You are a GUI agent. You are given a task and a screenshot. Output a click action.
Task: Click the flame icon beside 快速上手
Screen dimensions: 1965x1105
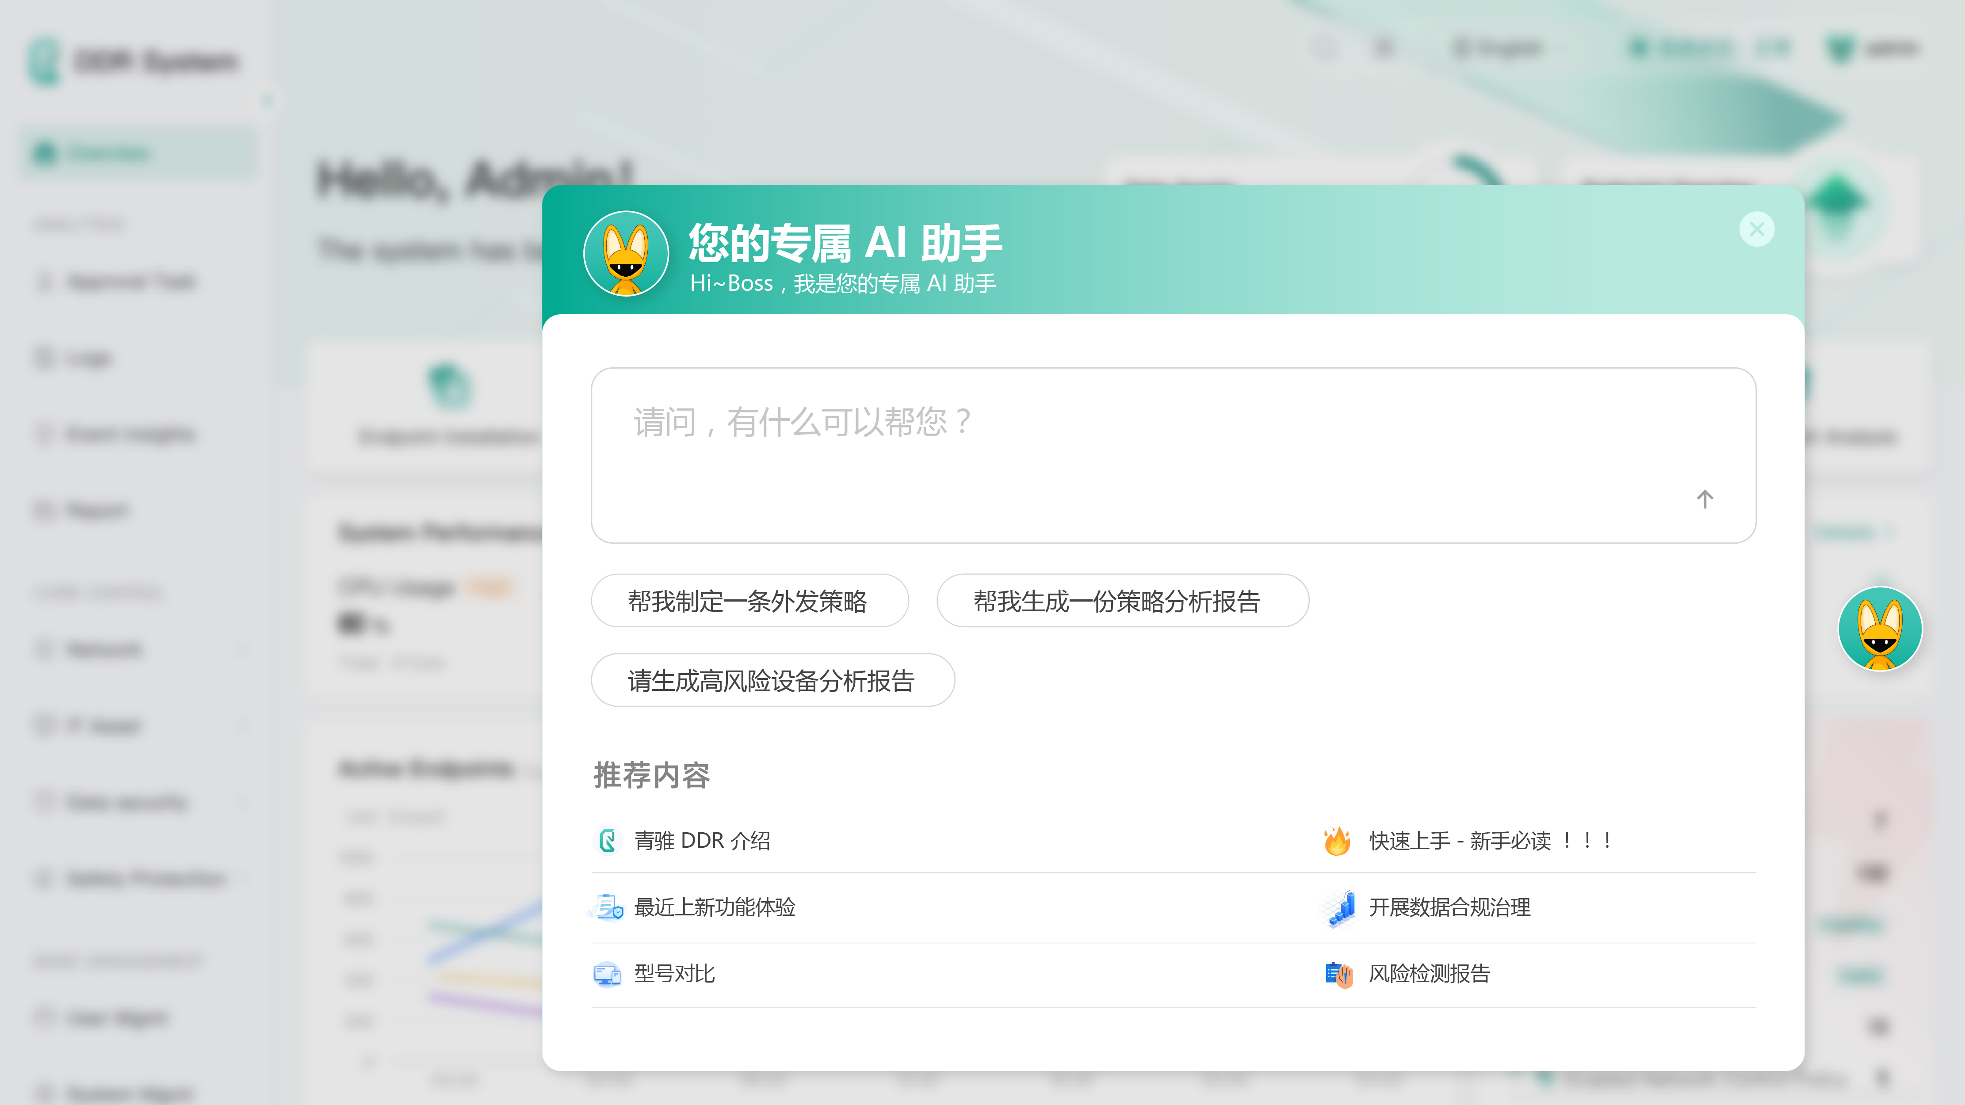[x=1337, y=840]
